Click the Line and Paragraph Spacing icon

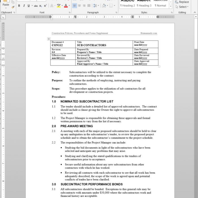click(x=95, y=6)
